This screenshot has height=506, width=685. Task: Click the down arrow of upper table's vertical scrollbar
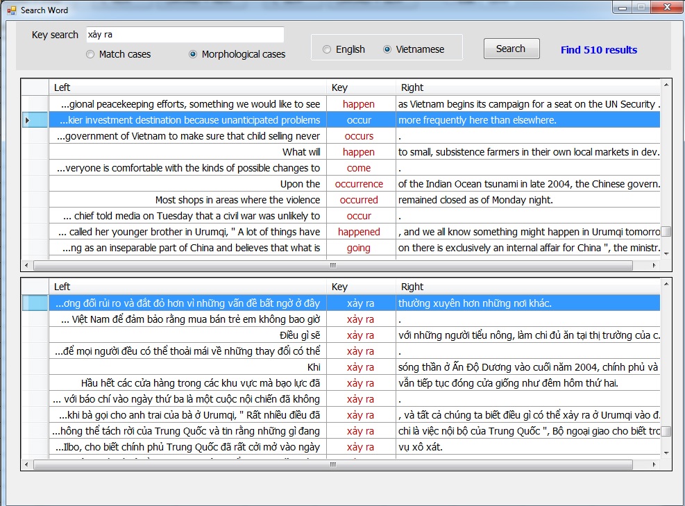pos(666,253)
